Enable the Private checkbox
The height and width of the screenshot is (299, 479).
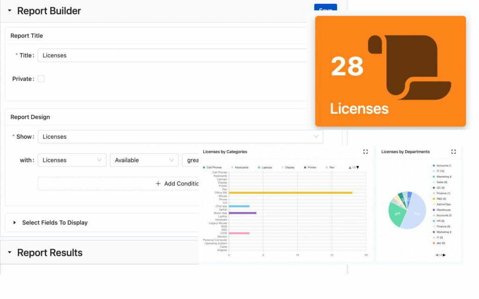41,78
